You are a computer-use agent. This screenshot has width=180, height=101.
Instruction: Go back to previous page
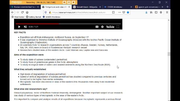(x=13, y=12)
